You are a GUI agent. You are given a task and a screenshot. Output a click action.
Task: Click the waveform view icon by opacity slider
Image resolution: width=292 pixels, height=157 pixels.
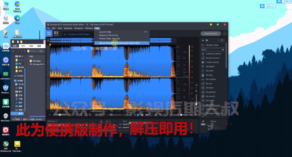tap(50, 115)
